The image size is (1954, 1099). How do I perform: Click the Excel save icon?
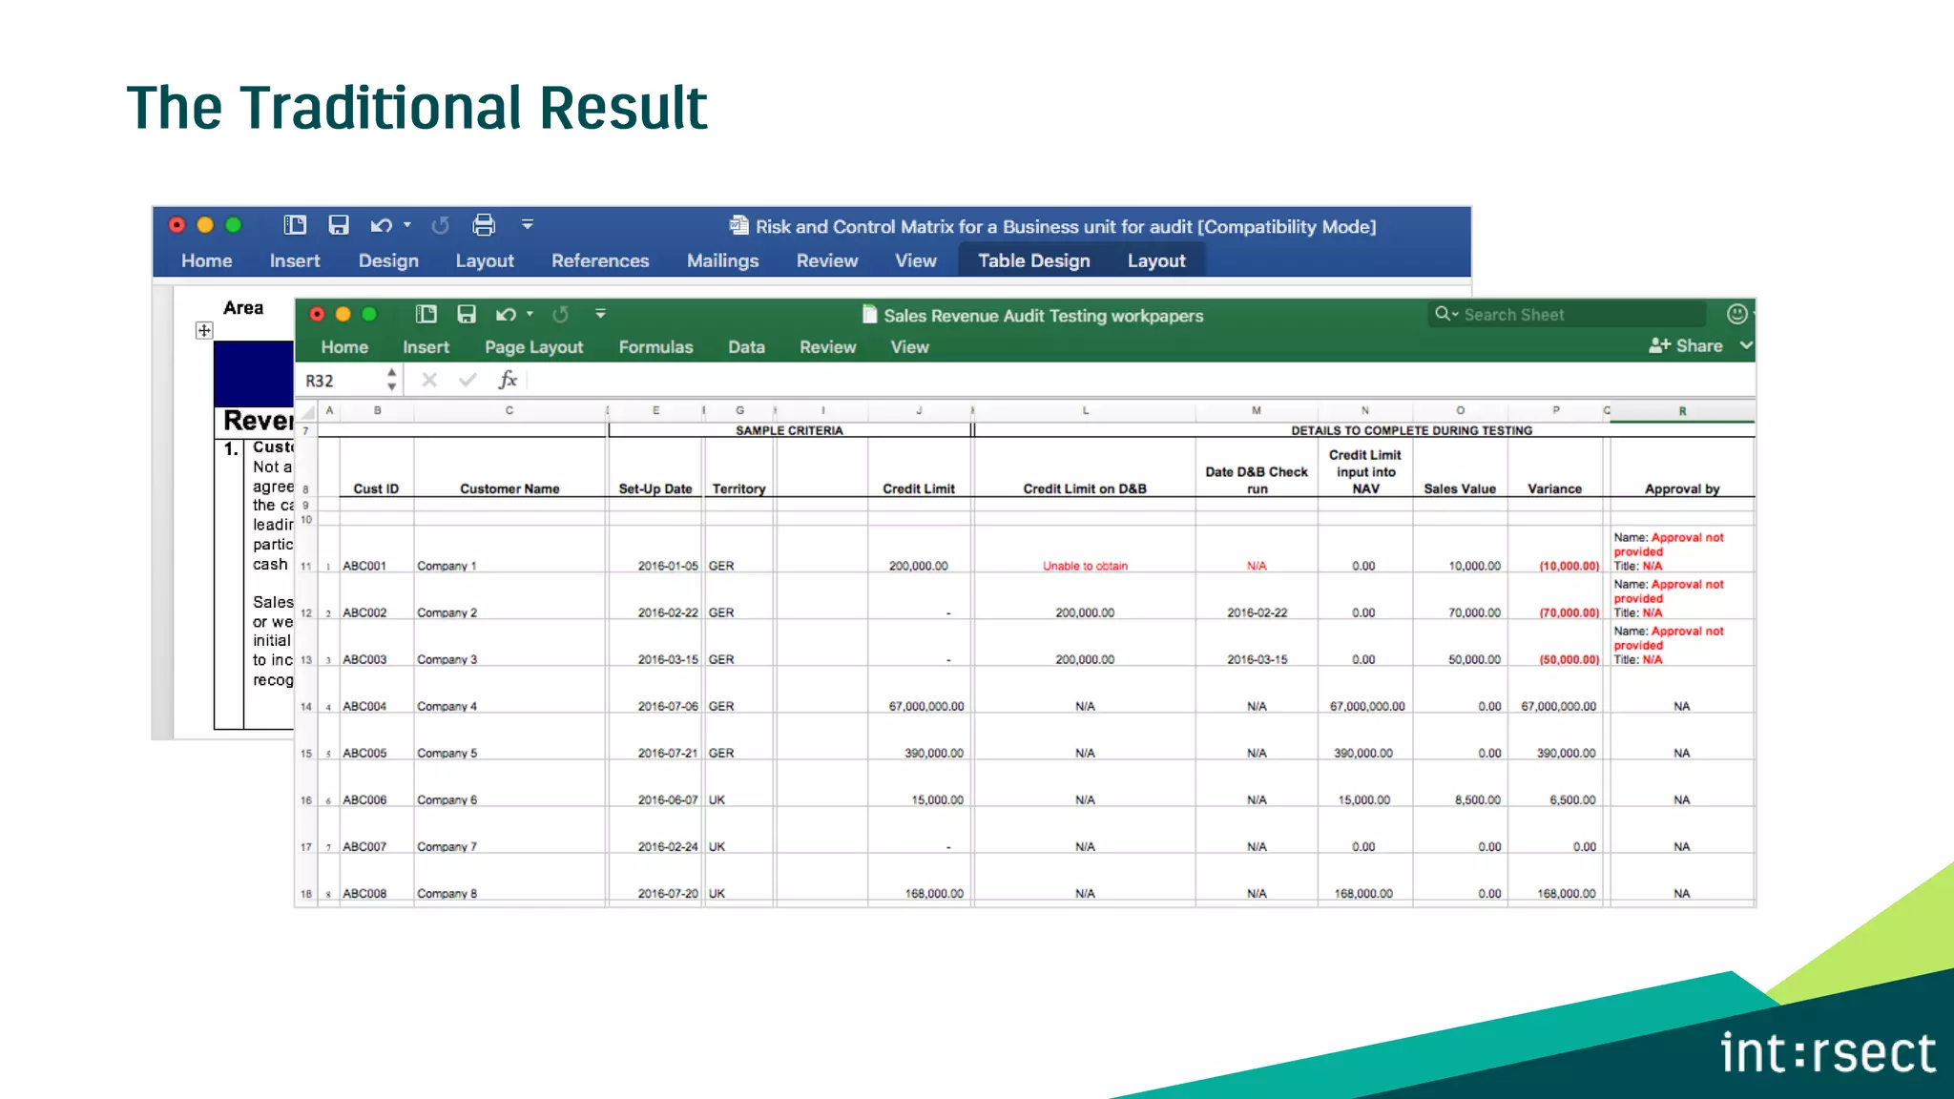click(467, 314)
